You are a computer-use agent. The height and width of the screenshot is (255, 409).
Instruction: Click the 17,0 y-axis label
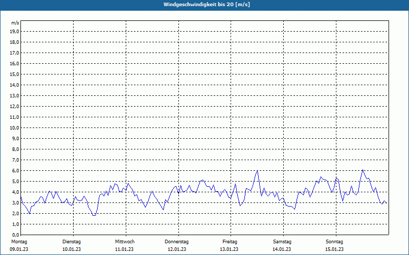pos(14,53)
